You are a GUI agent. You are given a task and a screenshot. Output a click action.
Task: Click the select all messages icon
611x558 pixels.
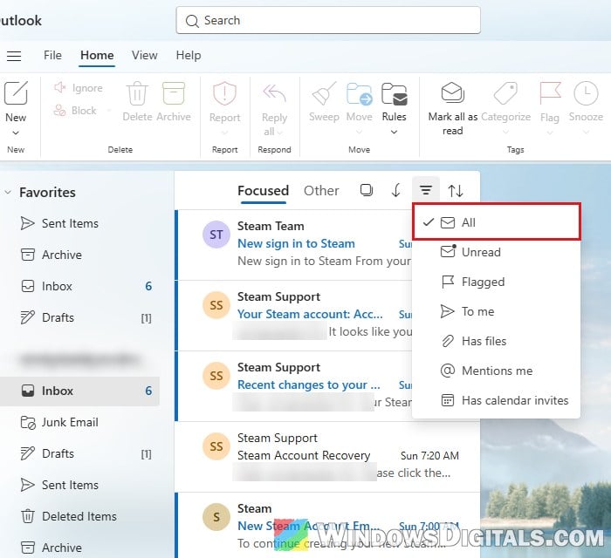(367, 190)
